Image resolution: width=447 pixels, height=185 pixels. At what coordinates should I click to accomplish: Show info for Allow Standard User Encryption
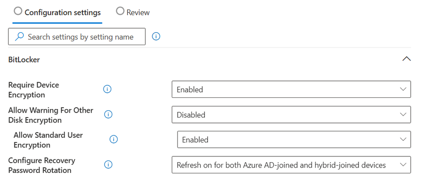(114, 139)
